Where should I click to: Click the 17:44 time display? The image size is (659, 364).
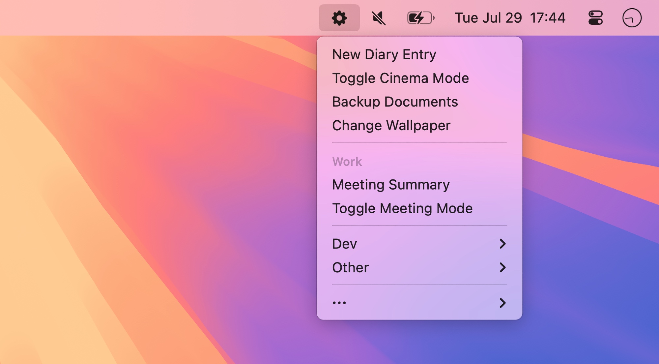548,18
